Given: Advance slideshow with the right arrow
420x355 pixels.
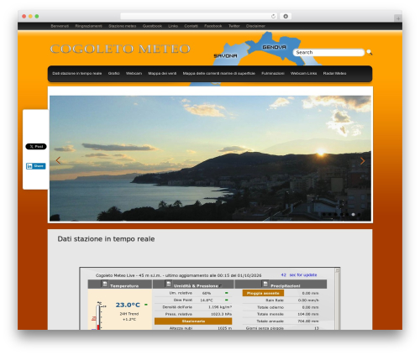Looking at the screenshot, I should 362,161.
